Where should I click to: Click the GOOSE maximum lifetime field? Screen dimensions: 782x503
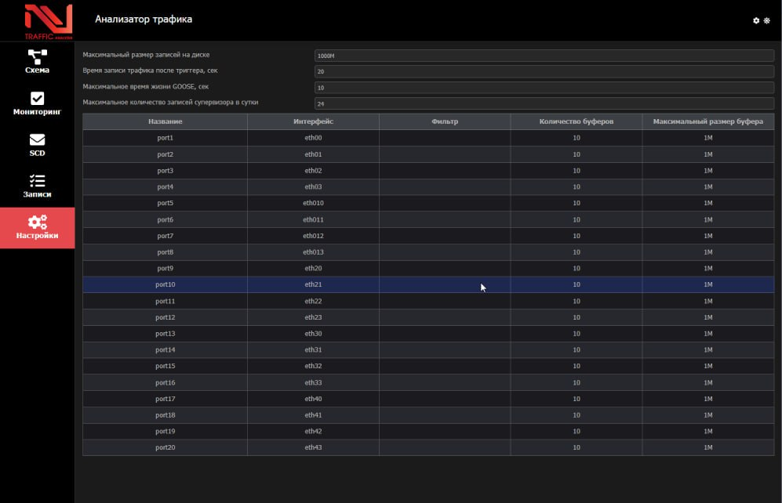point(544,87)
